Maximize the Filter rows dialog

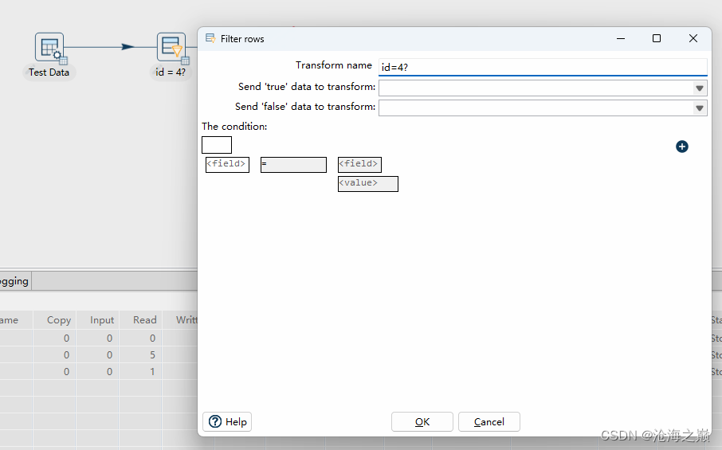click(657, 38)
